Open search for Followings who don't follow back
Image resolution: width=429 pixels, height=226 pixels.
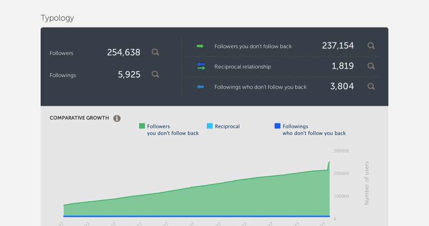[x=371, y=87]
